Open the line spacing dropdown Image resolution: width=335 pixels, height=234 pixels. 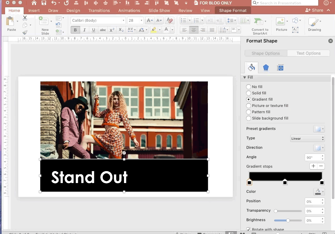pyautogui.click(x=232, y=20)
